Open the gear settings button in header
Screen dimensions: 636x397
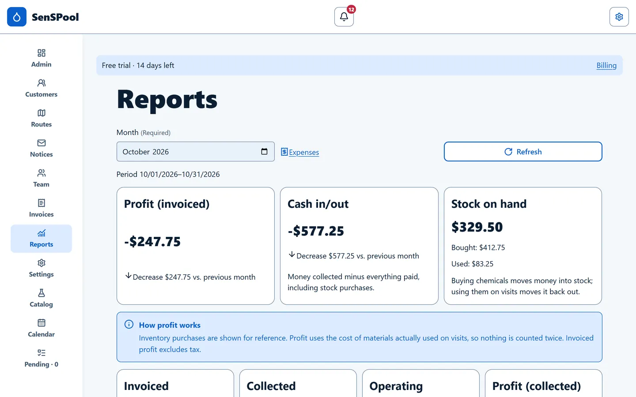click(619, 17)
